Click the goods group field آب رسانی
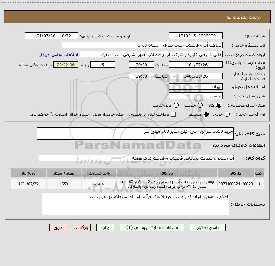 [x=137, y=158]
